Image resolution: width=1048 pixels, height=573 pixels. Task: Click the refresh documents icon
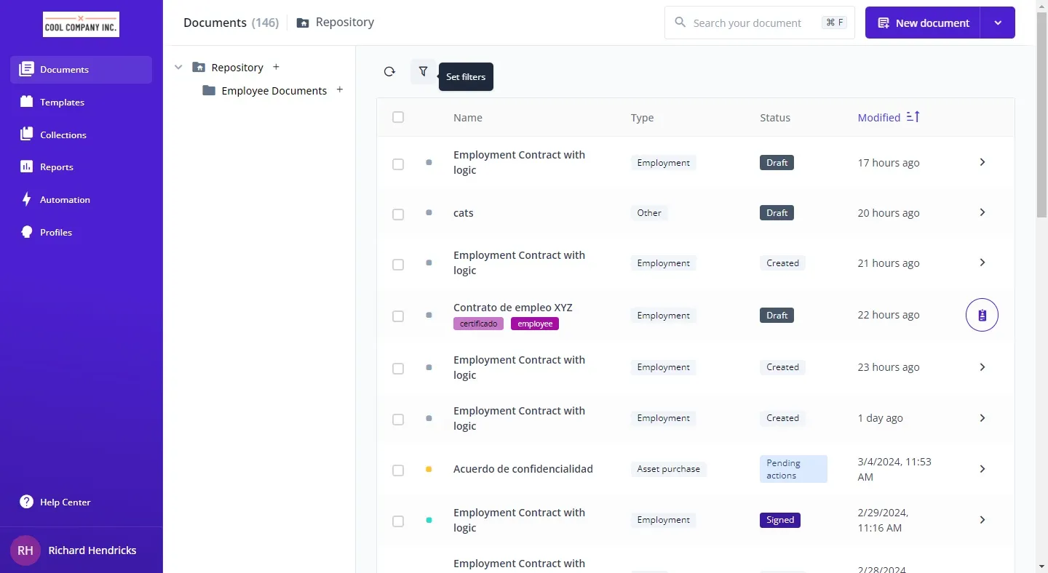tap(389, 71)
